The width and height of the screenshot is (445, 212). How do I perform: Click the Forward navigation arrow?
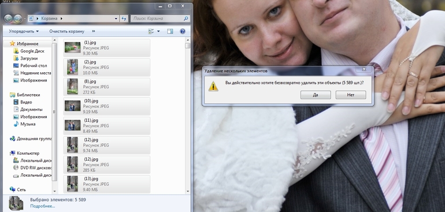tap(18, 18)
